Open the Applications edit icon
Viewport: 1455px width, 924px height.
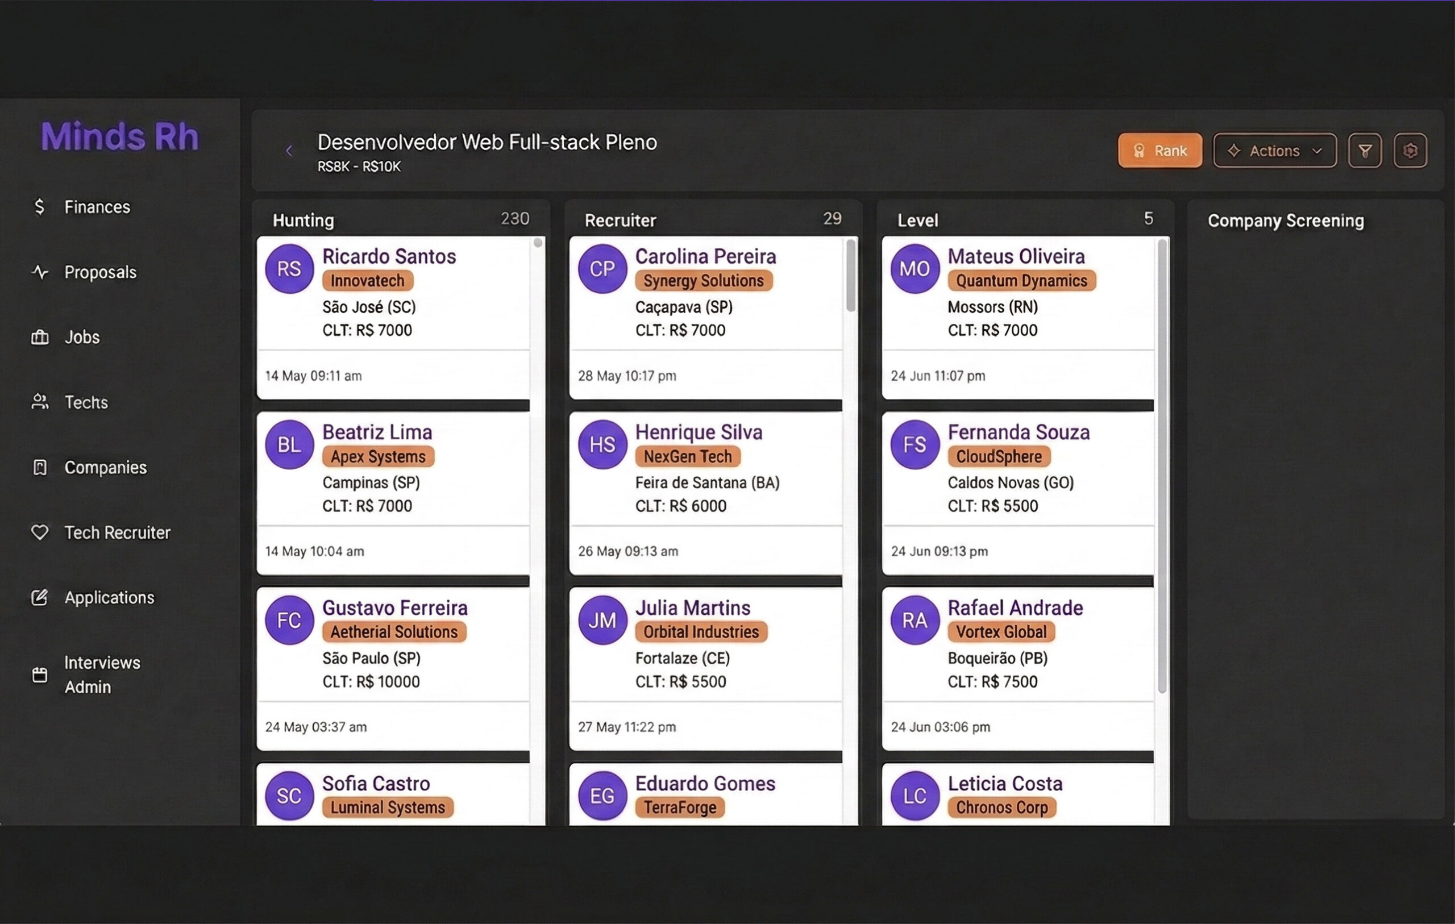pos(40,598)
